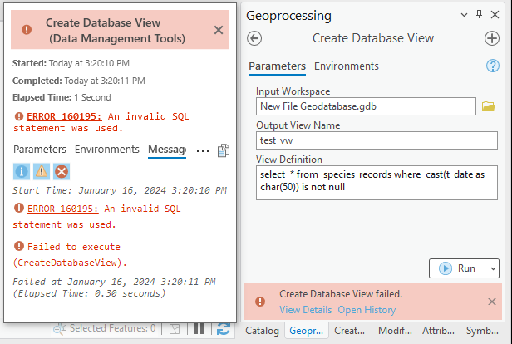The image size is (512, 344).
Task: Switch to the Environments tab in Geoprocessing
Action: tap(346, 66)
